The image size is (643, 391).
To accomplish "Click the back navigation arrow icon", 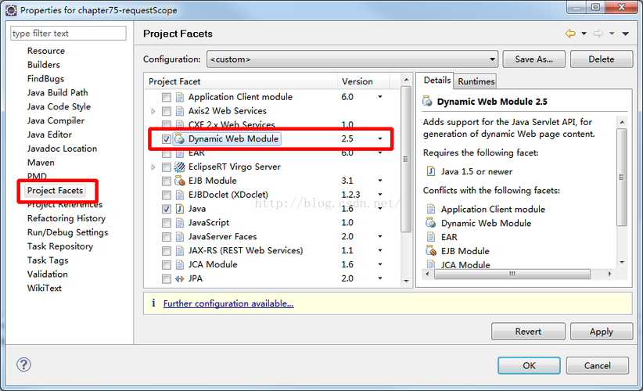I will pos(570,34).
